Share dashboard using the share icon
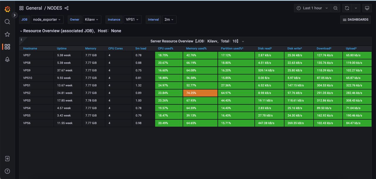The width and height of the screenshot is (376, 179). 66,8
